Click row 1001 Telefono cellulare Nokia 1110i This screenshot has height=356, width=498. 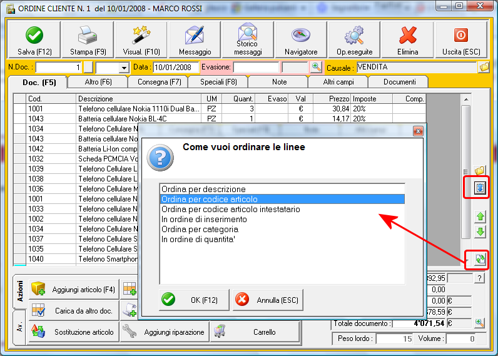pyautogui.click(x=220, y=109)
